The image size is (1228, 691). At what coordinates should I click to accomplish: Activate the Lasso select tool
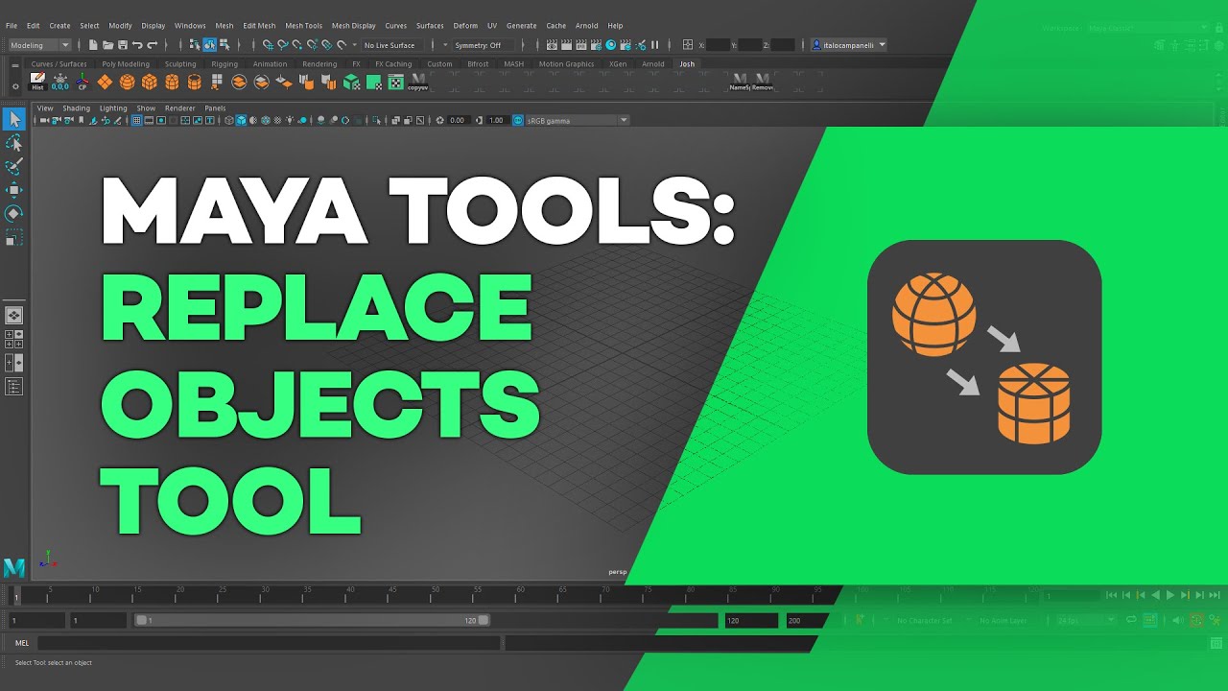[13, 143]
